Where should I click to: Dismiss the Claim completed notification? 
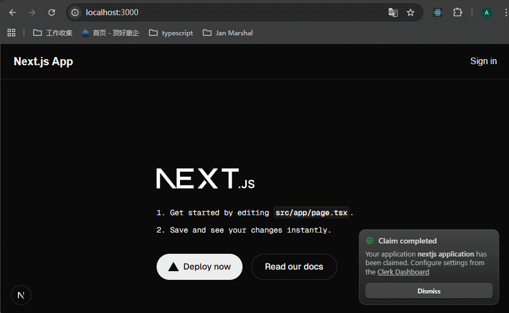429,291
